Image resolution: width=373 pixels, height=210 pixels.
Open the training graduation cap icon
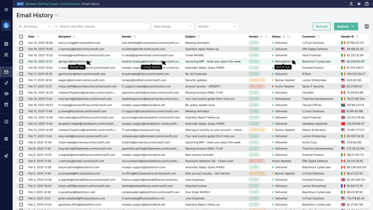[6, 94]
